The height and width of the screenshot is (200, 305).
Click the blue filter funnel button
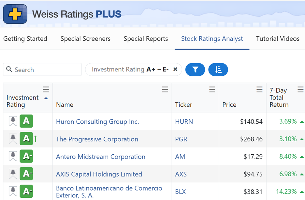[195, 69]
